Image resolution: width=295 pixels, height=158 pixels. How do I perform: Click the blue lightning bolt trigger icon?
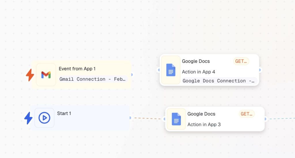28,118
